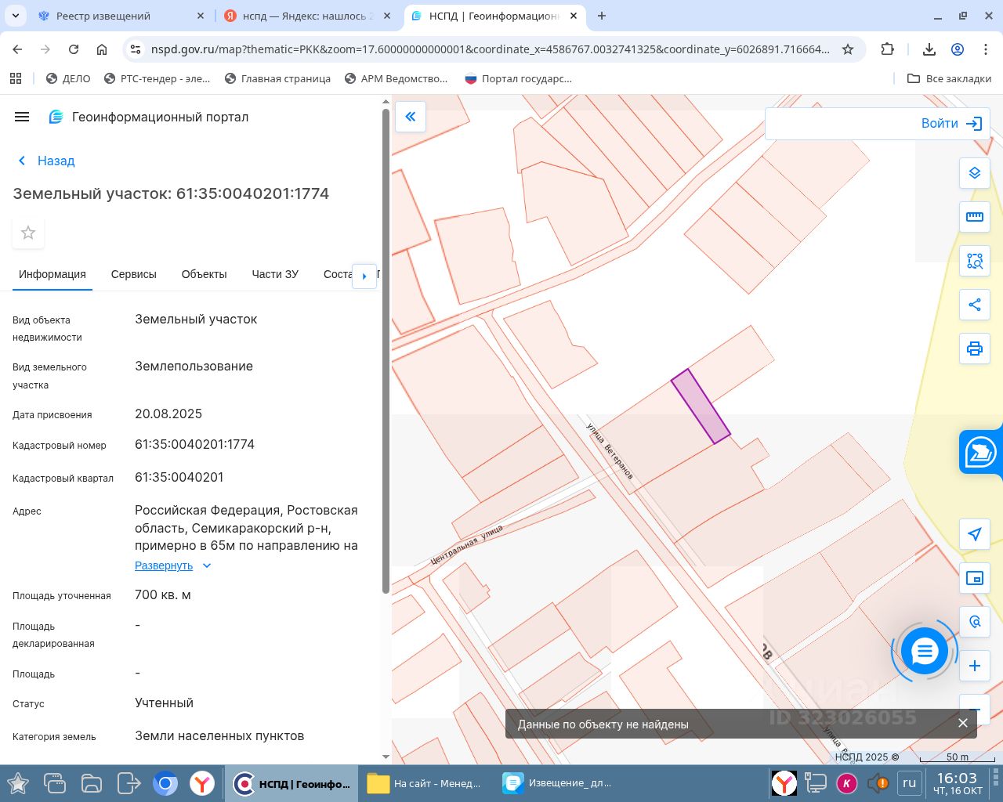Open the round chat support button

[925, 651]
